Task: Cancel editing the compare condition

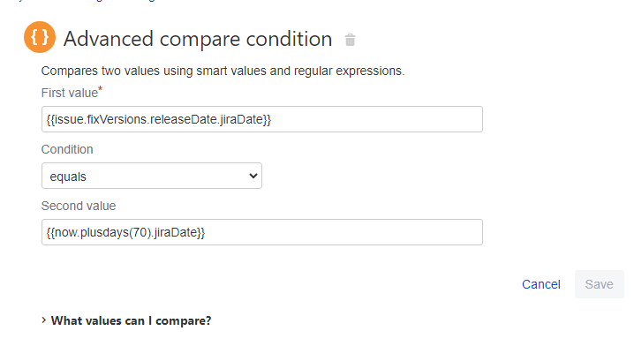Action: pos(540,284)
